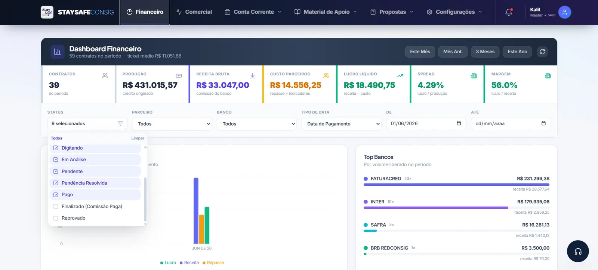Image resolution: width=598 pixels, height=270 pixels.
Task: Filter by Mês Ant.
Action: 453,51
